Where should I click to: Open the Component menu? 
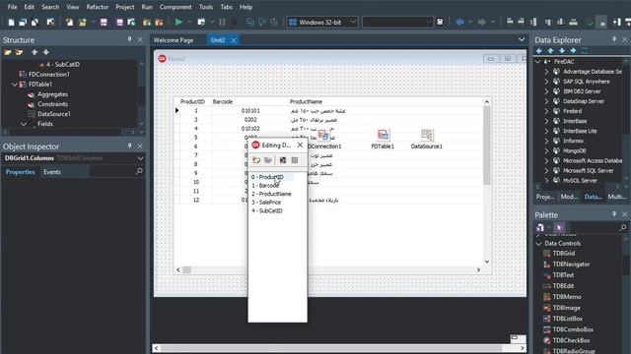(175, 7)
